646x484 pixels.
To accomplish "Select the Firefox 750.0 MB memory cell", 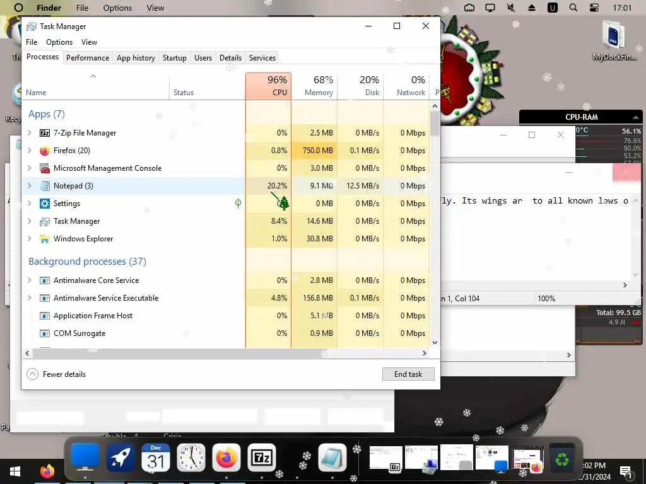I will tap(314, 151).
